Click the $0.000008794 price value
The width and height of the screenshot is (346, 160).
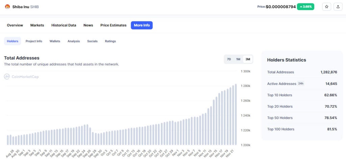[x=281, y=7]
